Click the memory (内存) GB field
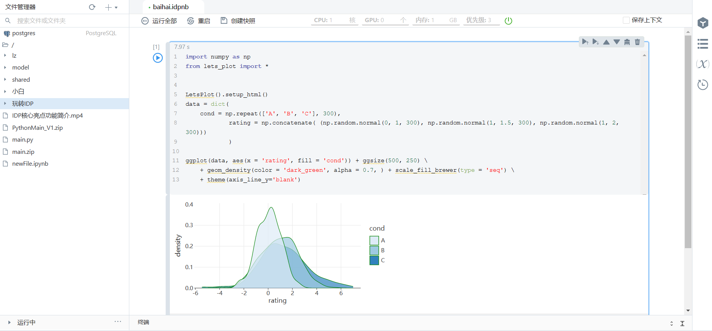 (436, 20)
